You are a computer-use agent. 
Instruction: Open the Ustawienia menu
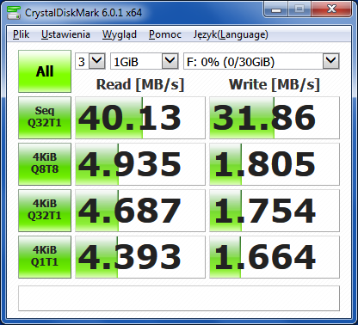click(65, 34)
